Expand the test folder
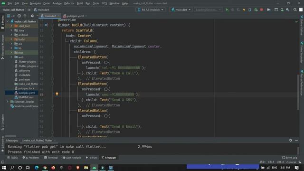Image resolution: width=304 pixels, height=171 pixels. [11, 53]
